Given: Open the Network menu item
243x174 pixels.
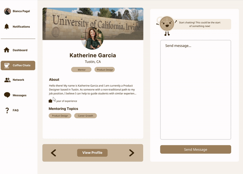Looking at the screenshot, I should click(18, 80).
